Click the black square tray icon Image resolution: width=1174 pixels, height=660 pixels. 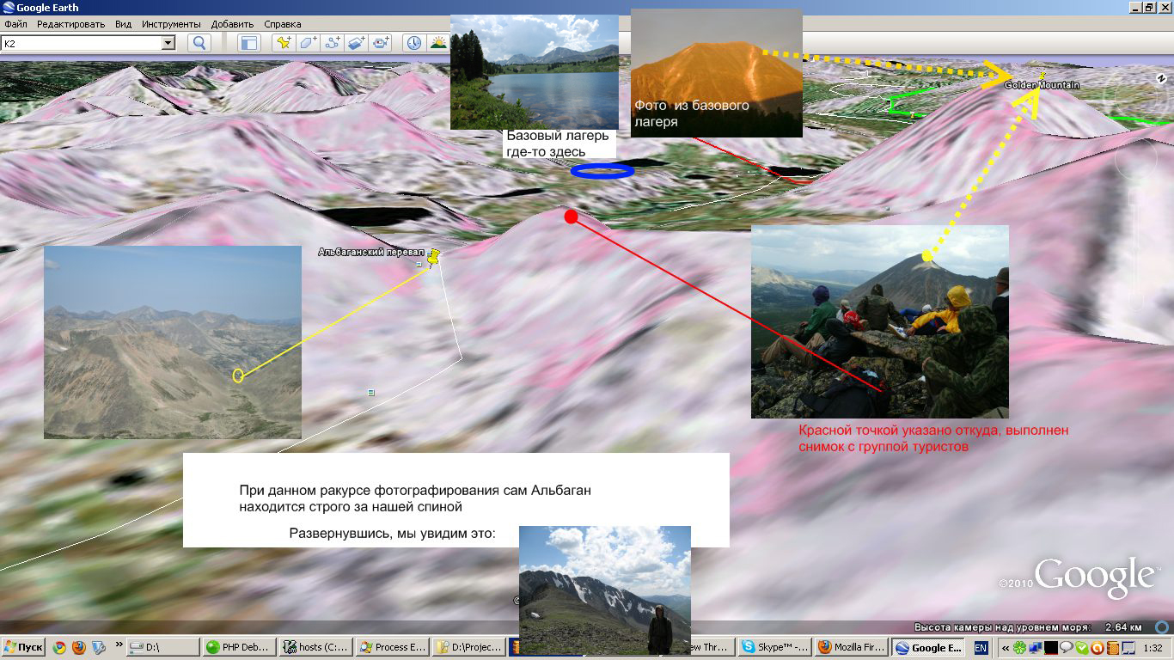1051,648
